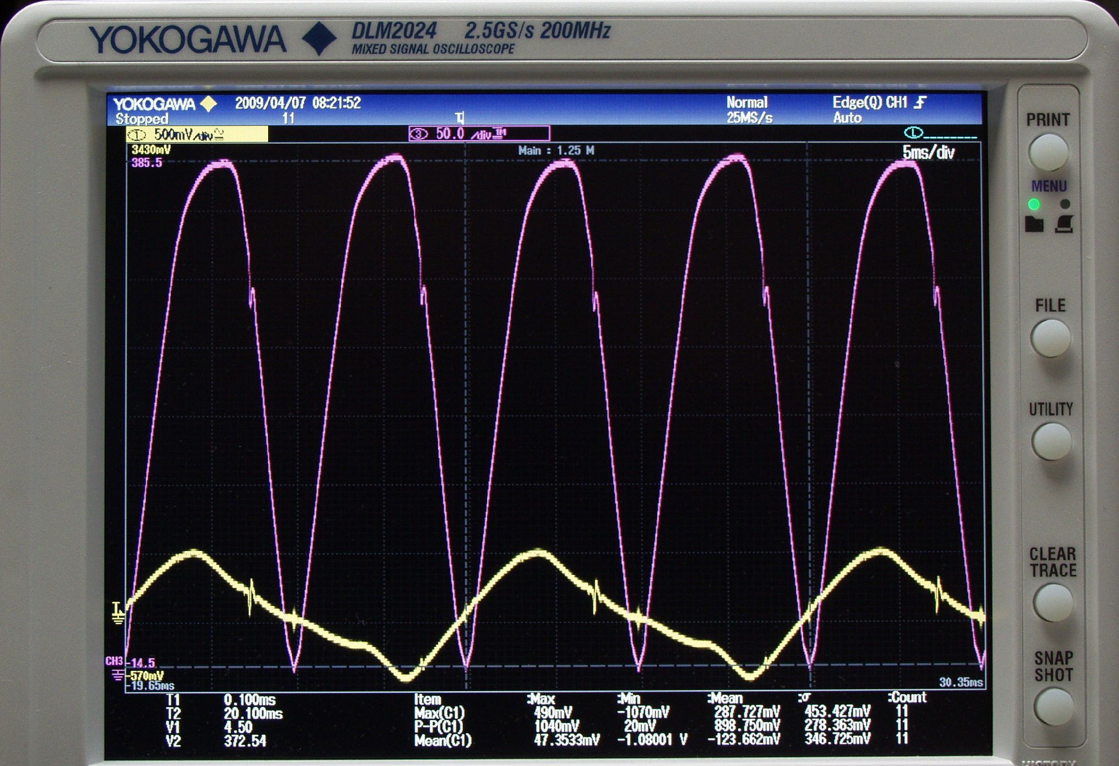Click the 5ms/div timebase readout
Image resolution: width=1119 pixels, height=766 pixels.
pyautogui.click(x=928, y=152)
